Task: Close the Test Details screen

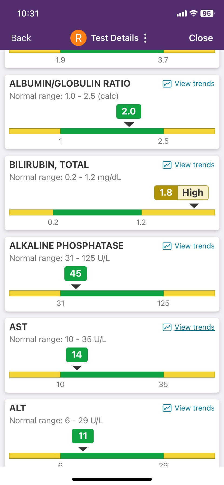Action: coord(201,38)
